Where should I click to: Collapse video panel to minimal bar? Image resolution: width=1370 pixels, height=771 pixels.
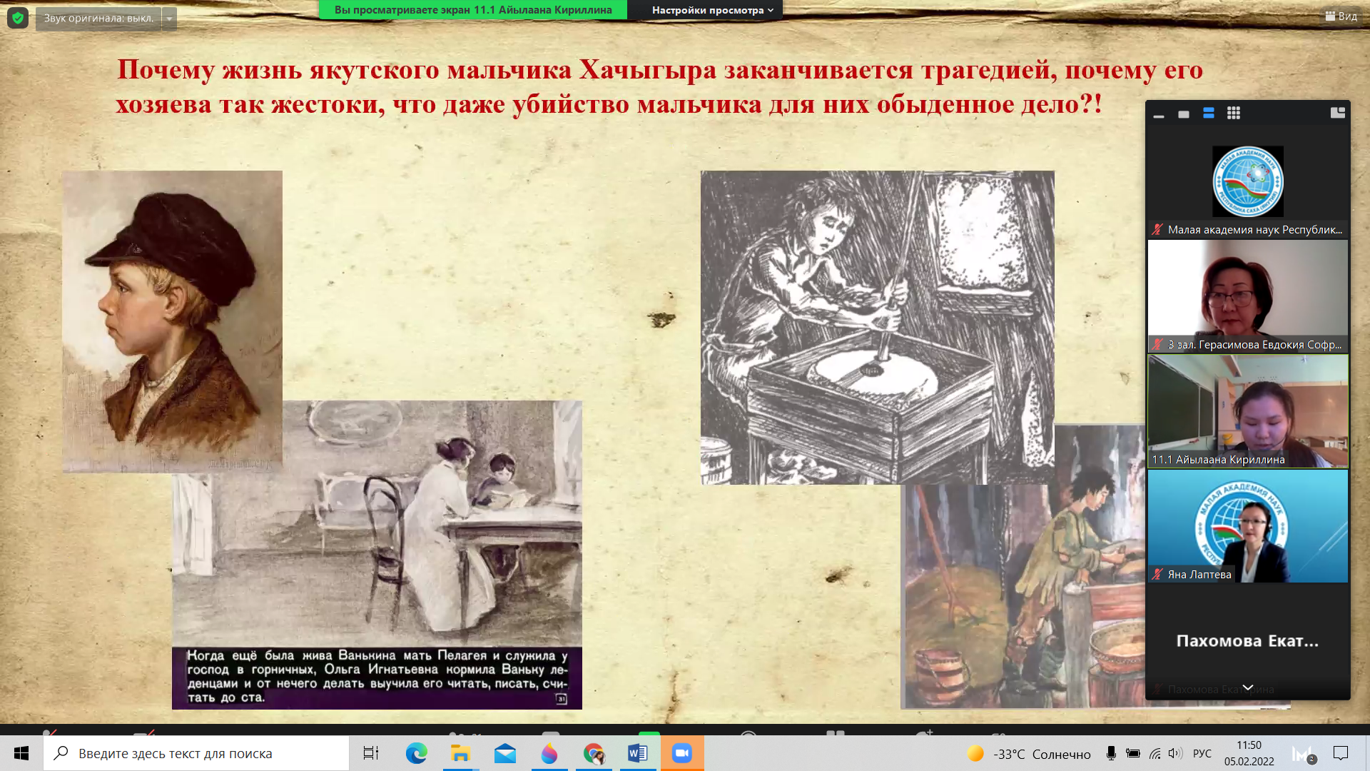[x=1159, y=115]
